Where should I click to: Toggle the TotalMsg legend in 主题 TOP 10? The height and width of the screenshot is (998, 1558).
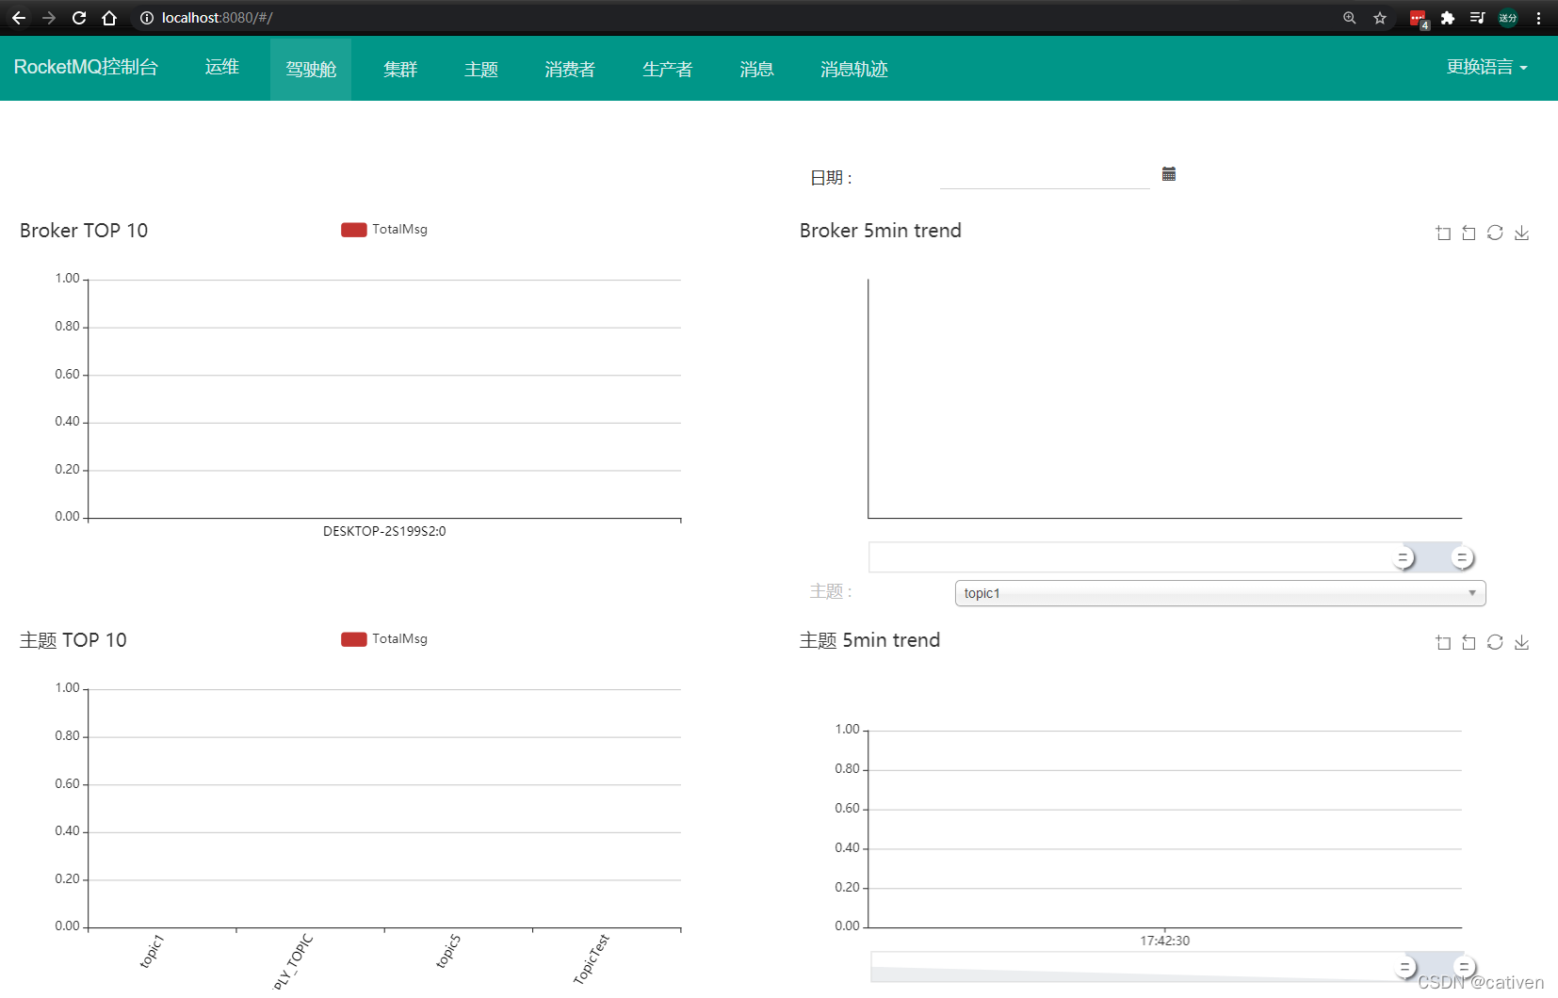coord(384,639)
